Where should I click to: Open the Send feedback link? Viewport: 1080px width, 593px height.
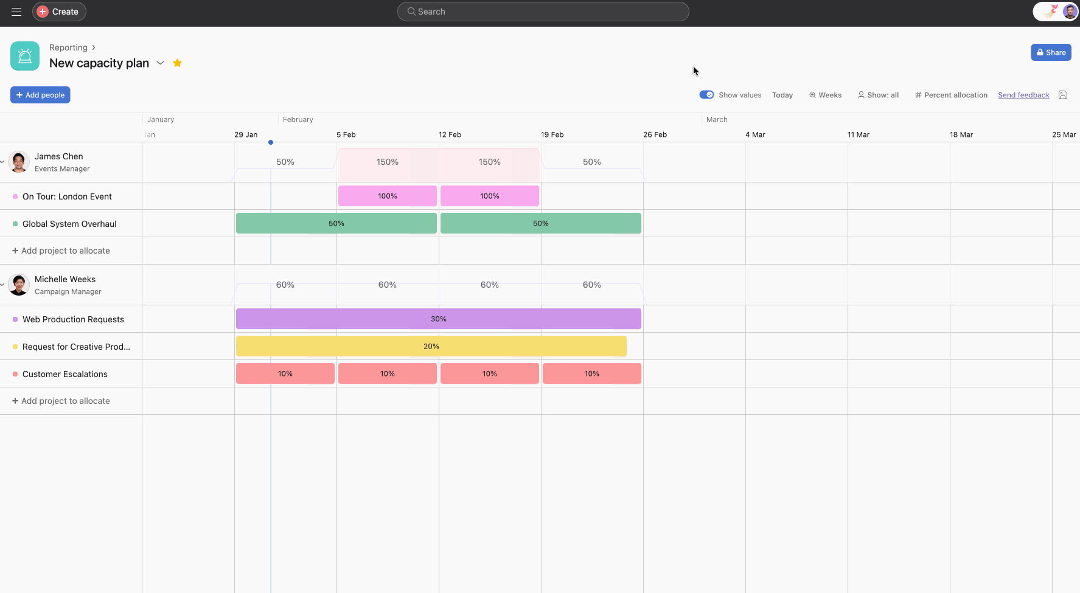point(1023,95)
